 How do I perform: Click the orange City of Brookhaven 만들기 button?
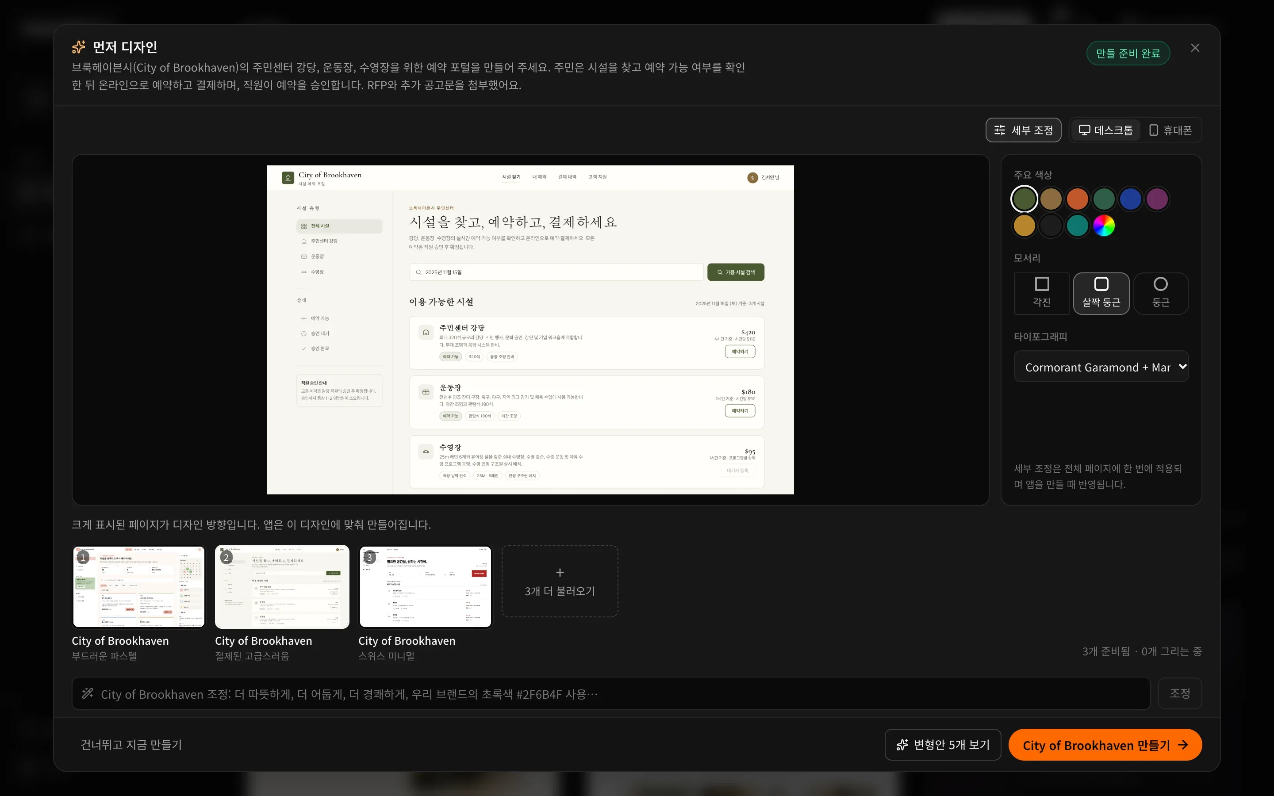(x=1105, y=744)
